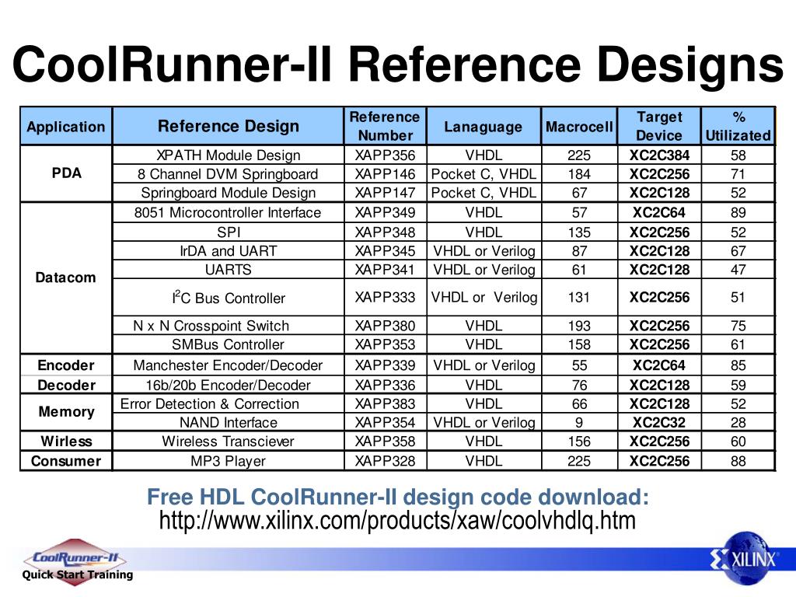Click the 8 Channel DVM Springboard cell
Screen dimensions: 796x597
click(229, 173)
